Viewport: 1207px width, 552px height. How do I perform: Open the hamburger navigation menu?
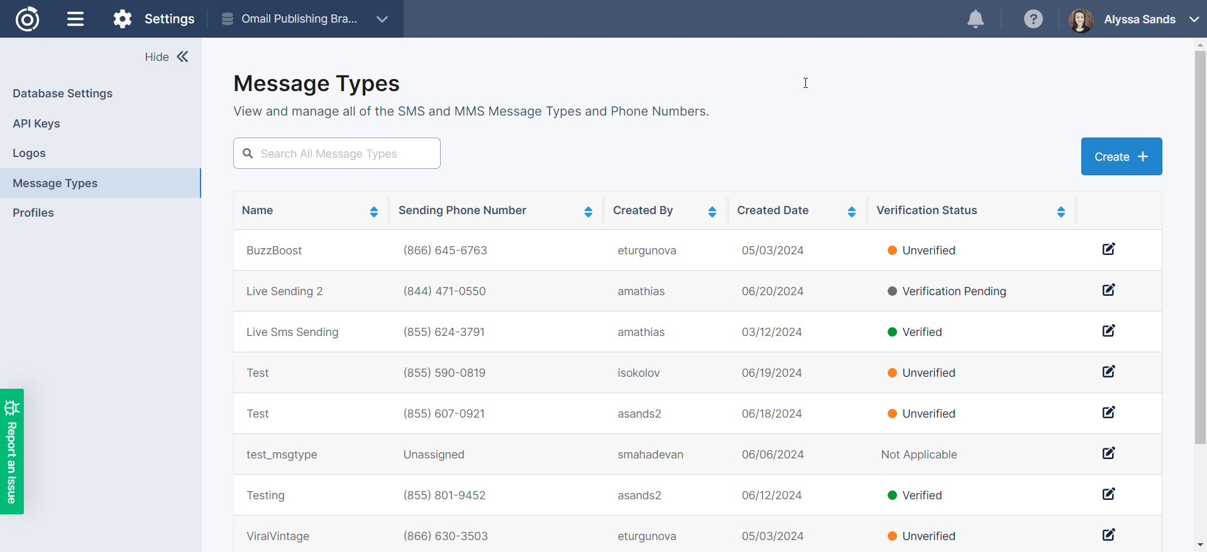pyautogui.click(x=75, y=19)
